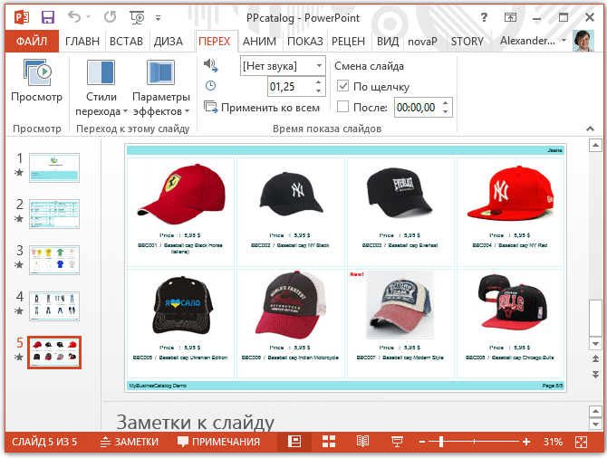Click Применить ко всем
The width and height of the screenshot is (607, 458).
pos(262,108)
